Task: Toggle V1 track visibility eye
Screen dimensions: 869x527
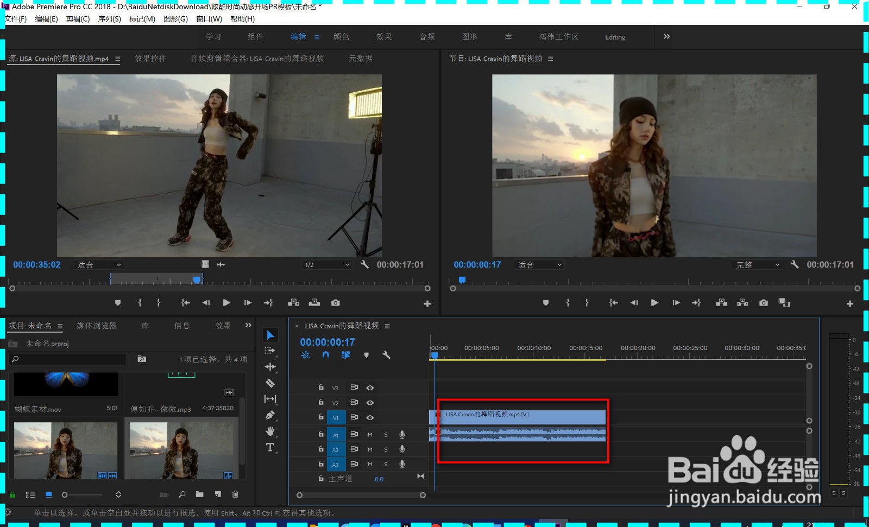Action: tap(370, 417)
